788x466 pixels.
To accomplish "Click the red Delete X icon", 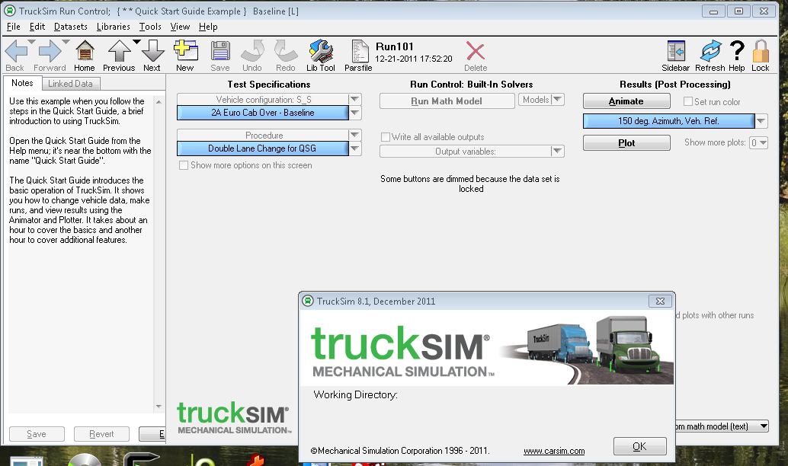I will pyautogui.click(x=476, y=51).
